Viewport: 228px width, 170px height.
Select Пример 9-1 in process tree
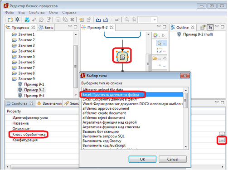coord(31,84)
